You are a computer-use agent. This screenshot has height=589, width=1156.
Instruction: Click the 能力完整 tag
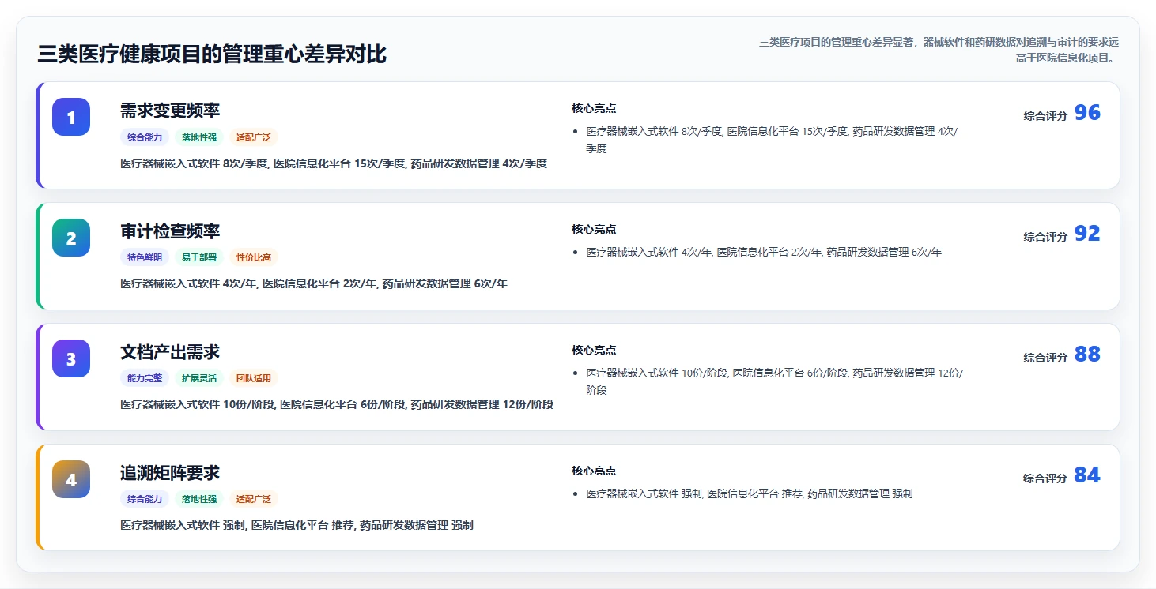(145, 378)
